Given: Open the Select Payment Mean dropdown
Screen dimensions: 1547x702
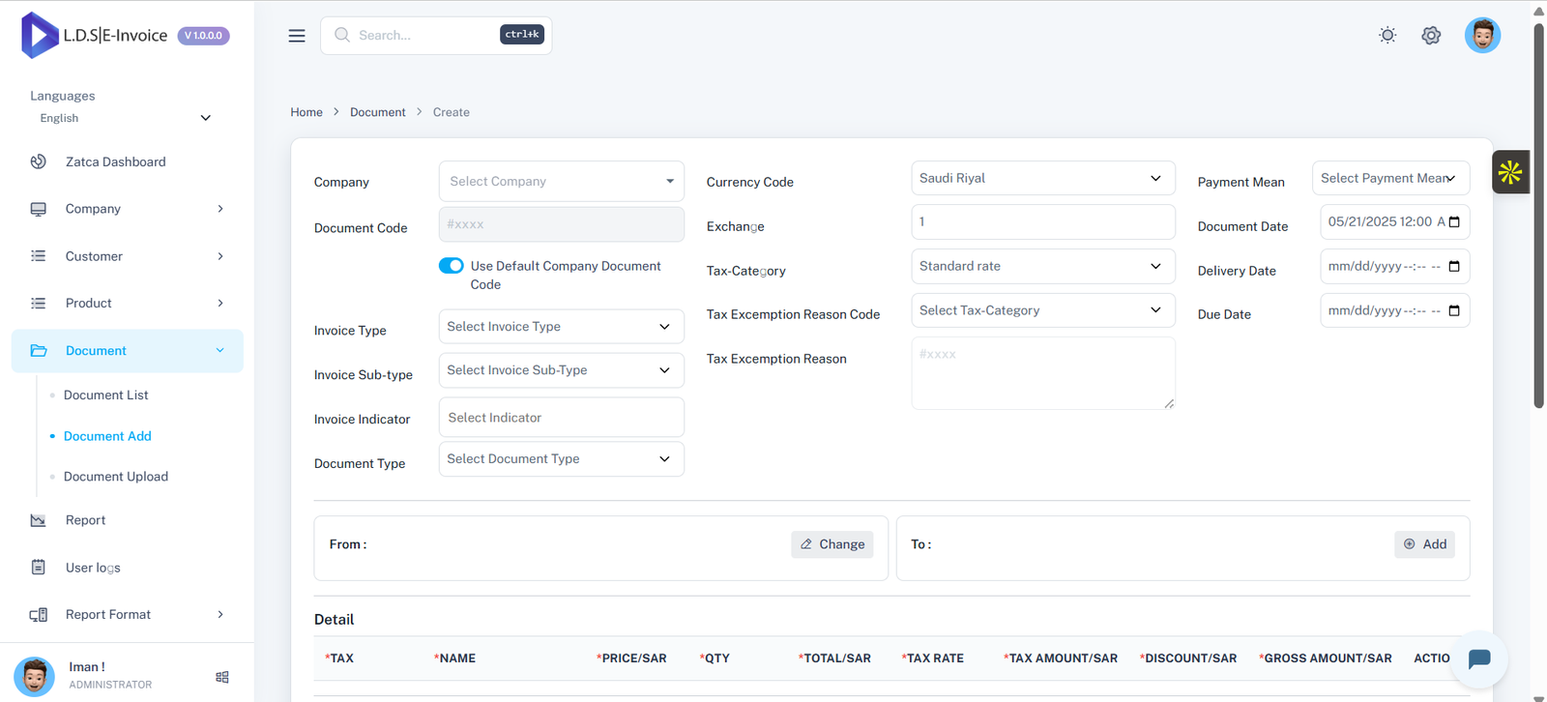Looking at the screenshot, I should tap(1389, 178).
